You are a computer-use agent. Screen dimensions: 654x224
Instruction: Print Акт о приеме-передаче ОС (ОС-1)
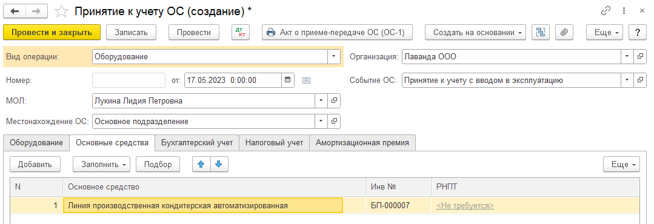tap(337, 33)
